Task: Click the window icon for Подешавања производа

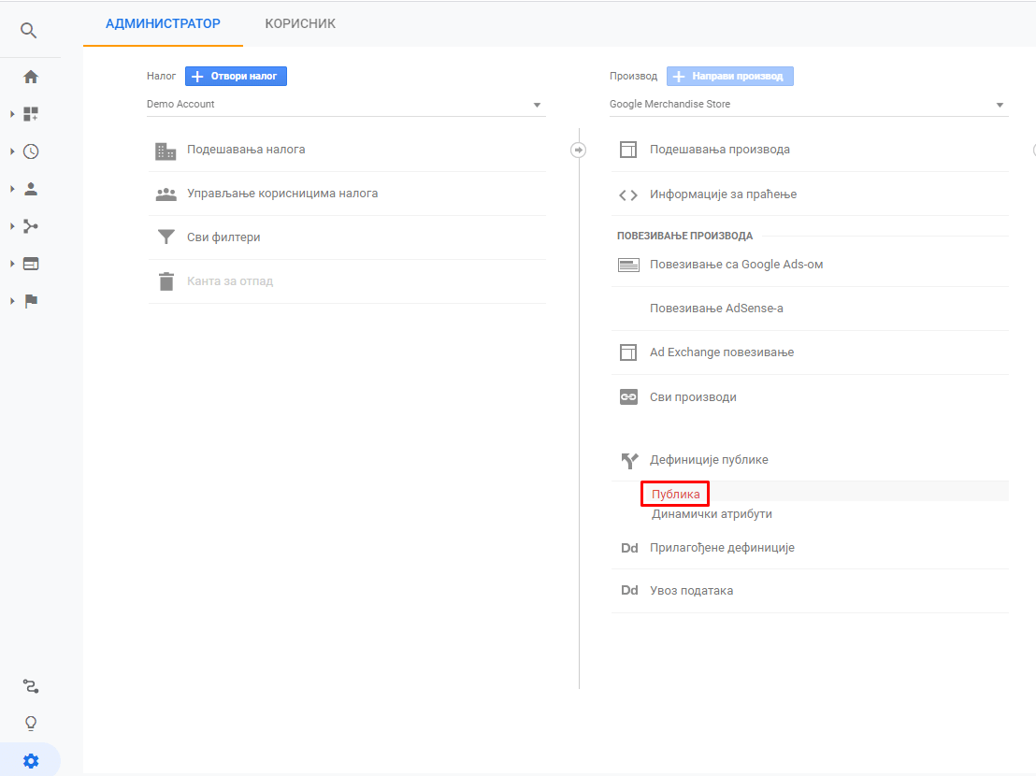Action: pos(628,150)
